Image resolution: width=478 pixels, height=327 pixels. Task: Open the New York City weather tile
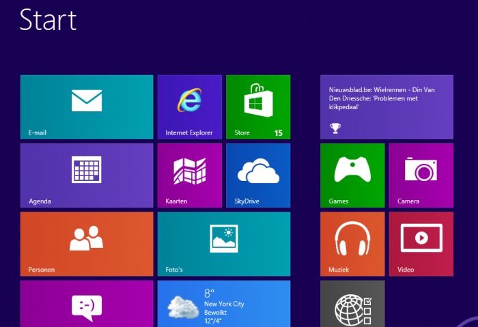pos(224,304)
